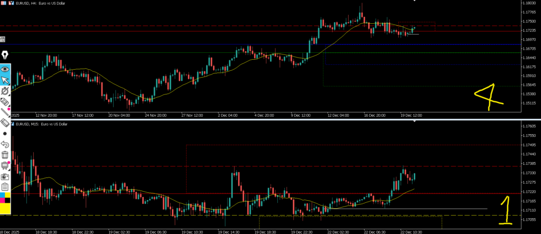Screen dimensions: 541x234
Task: Open the clipboard notes icon
Action: (x=5, y=187)
